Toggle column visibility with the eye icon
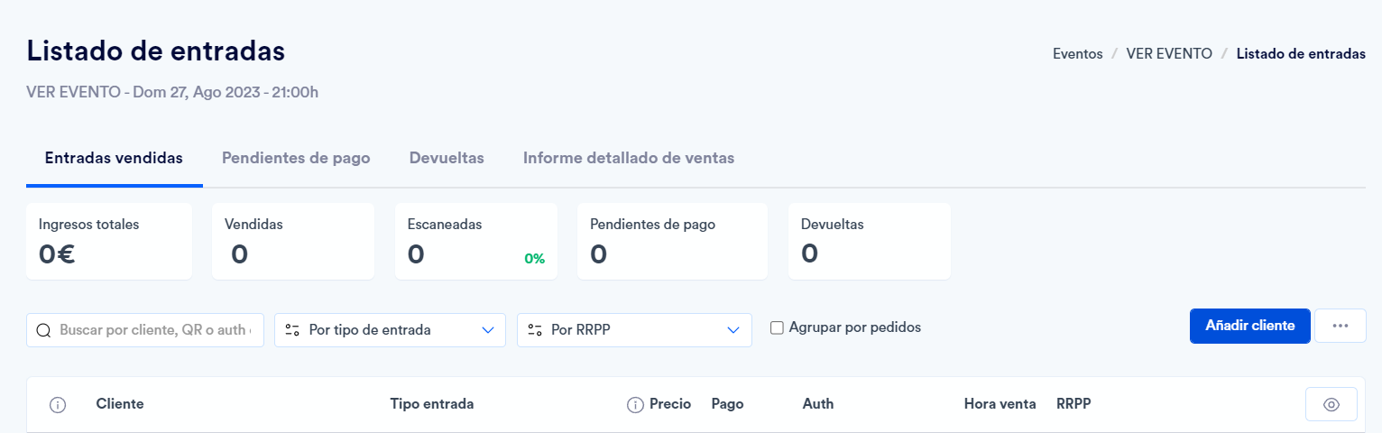 (x=1331, y=404)
